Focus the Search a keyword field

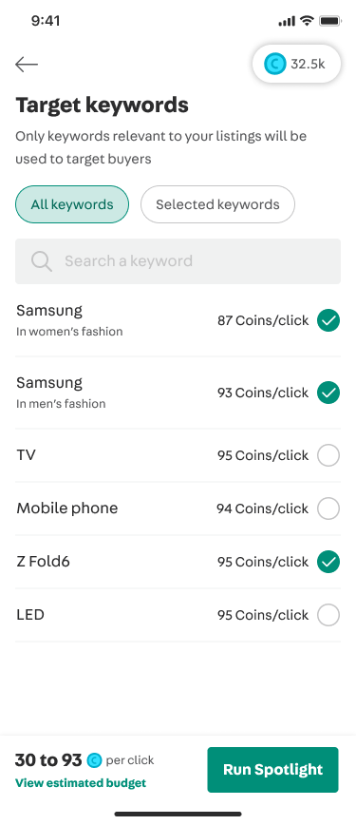click(x=178, y=261)
